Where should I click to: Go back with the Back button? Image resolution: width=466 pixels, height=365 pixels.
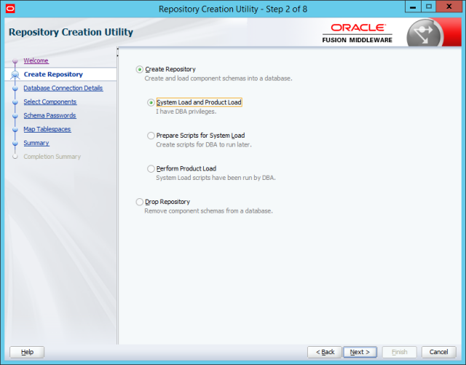click(325, 352)
